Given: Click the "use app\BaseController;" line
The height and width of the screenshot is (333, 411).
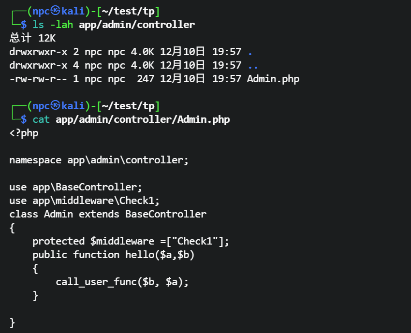Looking at the screenshot, I should 76,187.
